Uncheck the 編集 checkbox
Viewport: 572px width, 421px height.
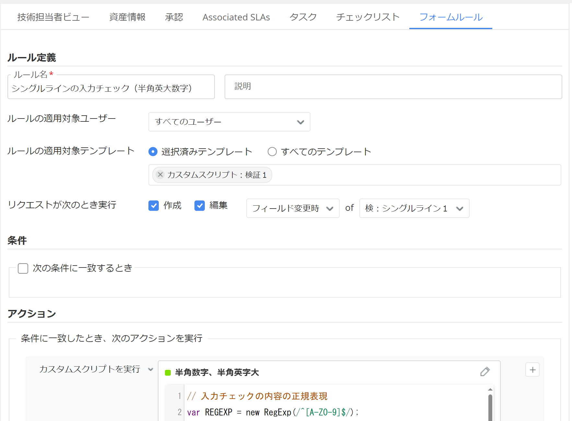pos(200,206)
